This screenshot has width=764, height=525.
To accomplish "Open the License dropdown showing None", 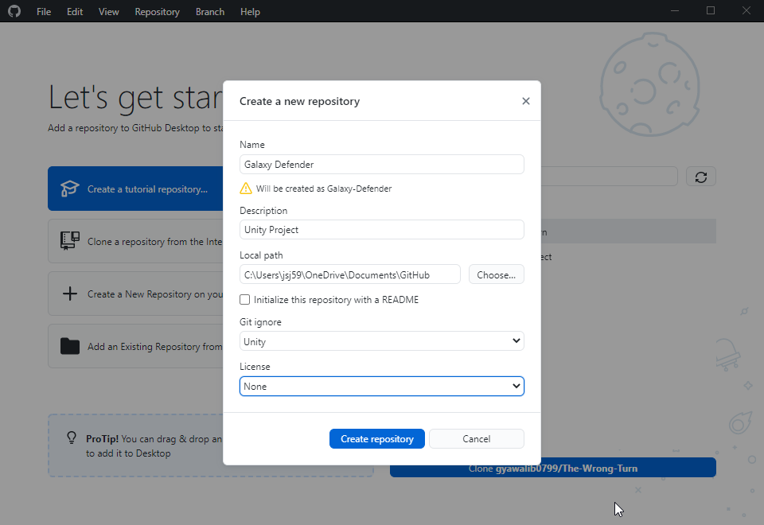I will 381,386.
